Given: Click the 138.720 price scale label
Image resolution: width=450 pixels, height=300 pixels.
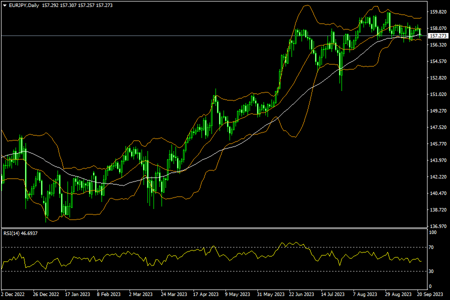Looking at the screenshot, I should [438, 210].
